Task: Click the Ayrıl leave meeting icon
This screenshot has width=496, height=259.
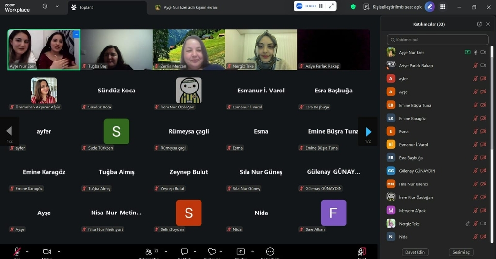Action: (362, 252)
